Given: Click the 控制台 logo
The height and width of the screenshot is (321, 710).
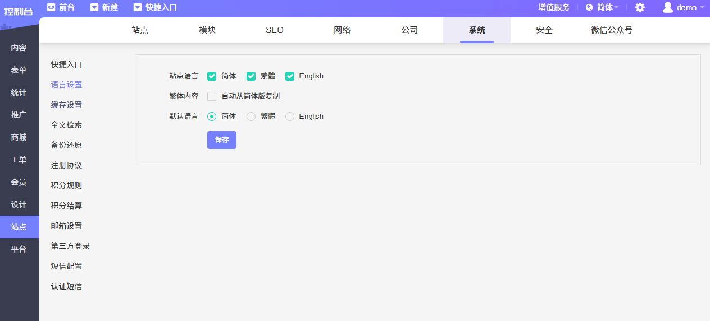Looking at the screenshot, I should point(19,11).
